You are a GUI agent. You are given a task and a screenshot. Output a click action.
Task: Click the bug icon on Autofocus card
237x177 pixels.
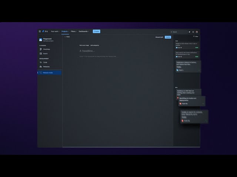pos(178,98)
